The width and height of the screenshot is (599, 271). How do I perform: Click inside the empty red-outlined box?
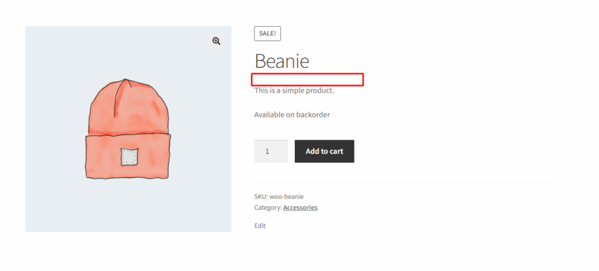(307, 79)
